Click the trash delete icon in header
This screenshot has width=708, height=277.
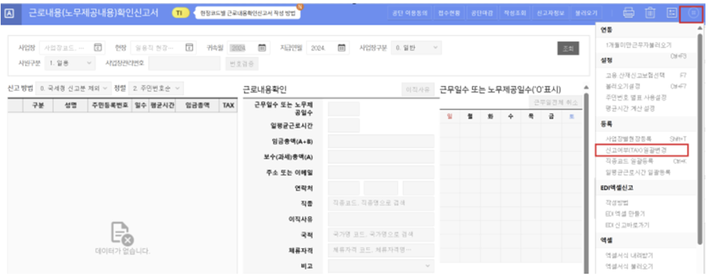coord(650,13)
